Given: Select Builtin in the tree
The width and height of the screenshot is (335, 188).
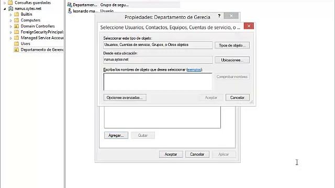Looking at the screenshot, I should coord(26,14).
